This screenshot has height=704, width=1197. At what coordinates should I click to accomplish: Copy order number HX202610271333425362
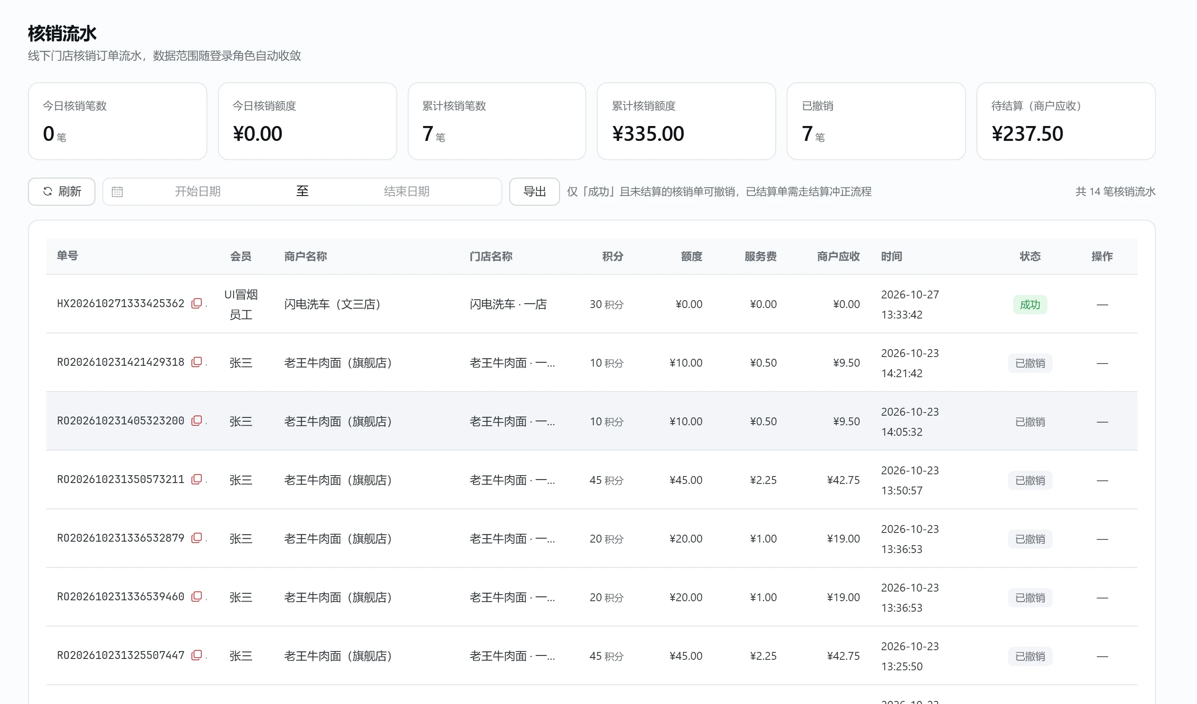(196, 304)
